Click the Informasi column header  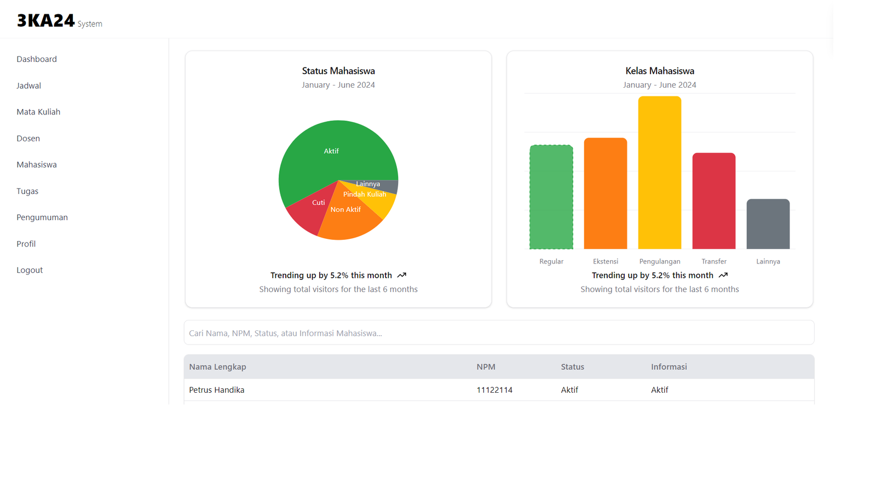(x=668, y=367)
